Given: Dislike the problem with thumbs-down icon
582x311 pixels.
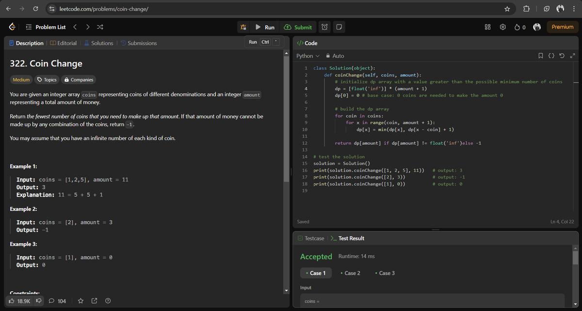Looking at the screenshot, I should pyautogui.click(x=39, y=301).
